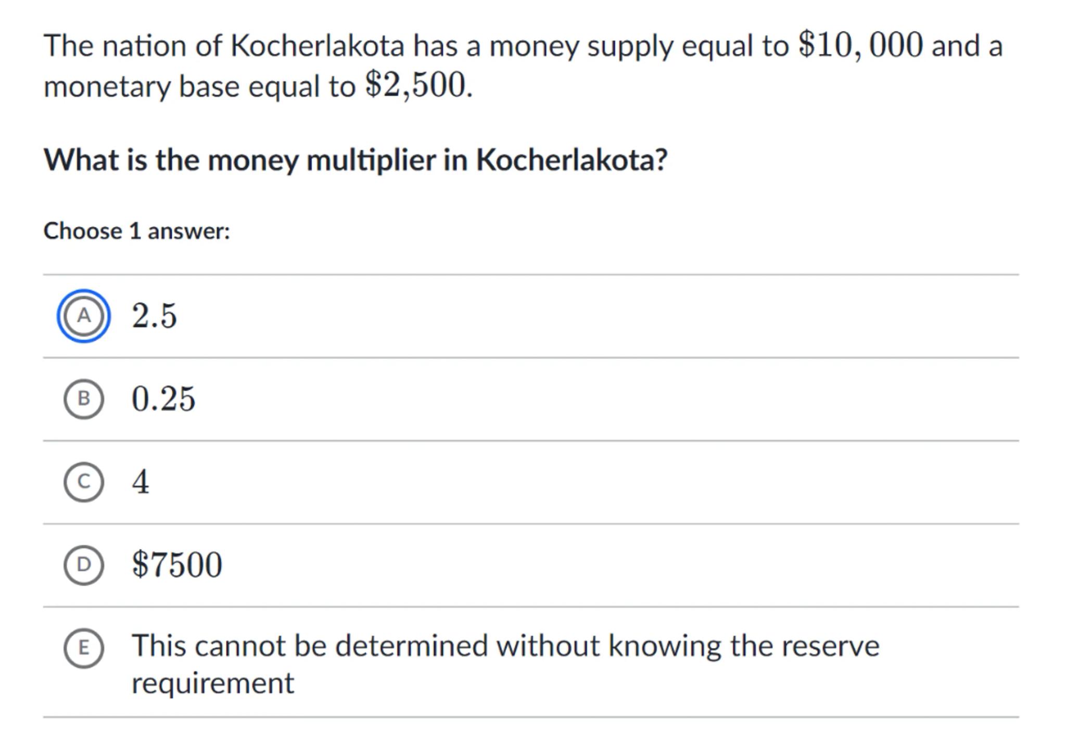Click the "$7500" answer text

pos(177,565)
